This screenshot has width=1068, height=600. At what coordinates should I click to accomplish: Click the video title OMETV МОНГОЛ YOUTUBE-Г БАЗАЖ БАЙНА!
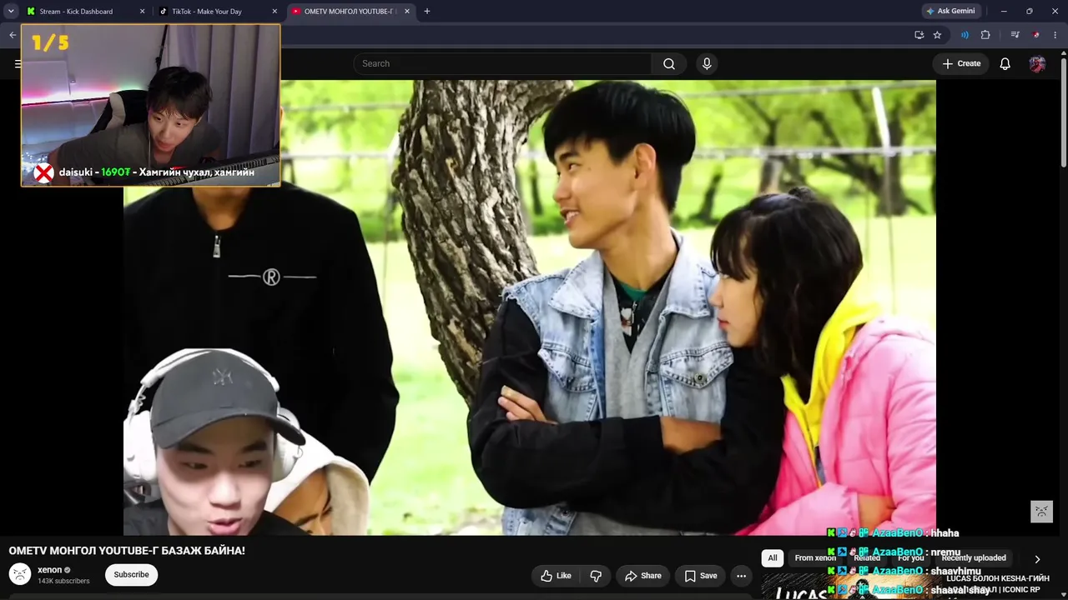pyautogui.click(x=127, y=551)
